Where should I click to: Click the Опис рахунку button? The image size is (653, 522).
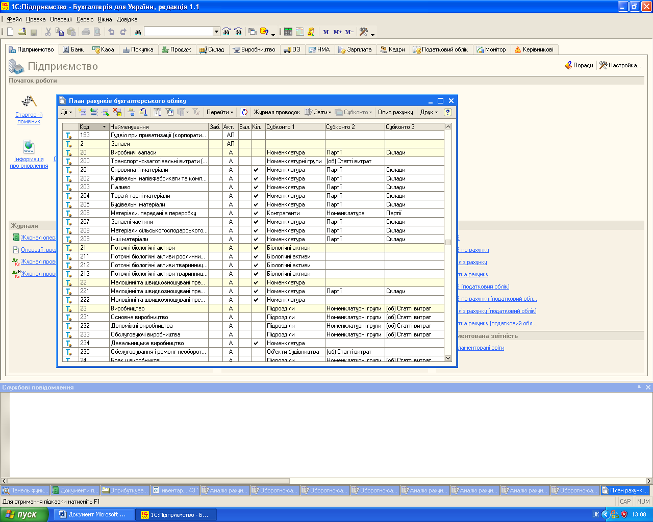click(395, 112)
